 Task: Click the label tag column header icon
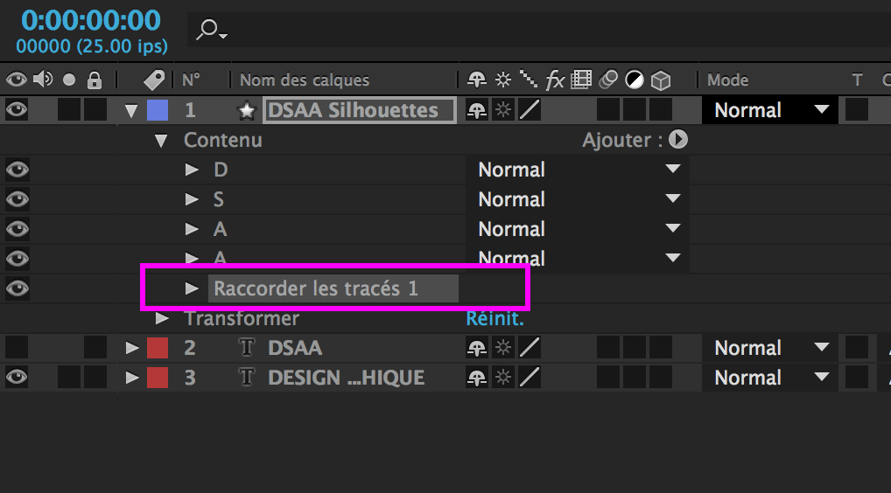(154, 80)
